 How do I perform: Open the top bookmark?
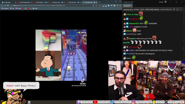(12, 8)
